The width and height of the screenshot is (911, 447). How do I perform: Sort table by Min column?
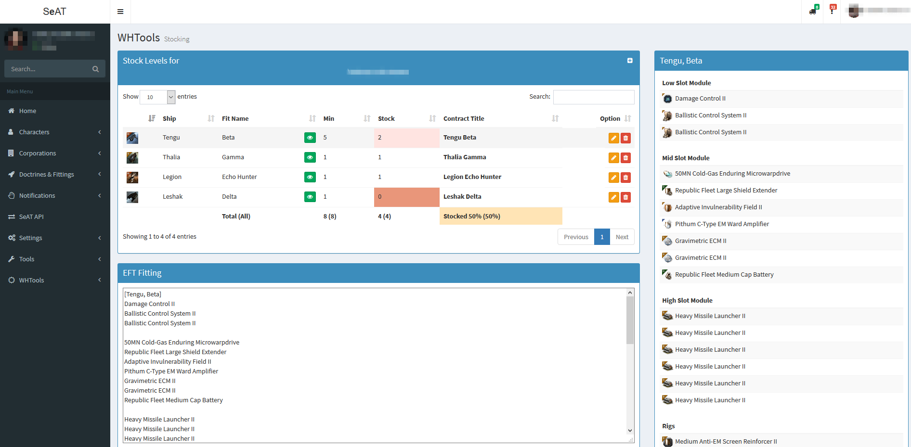[x=347, y=118]
